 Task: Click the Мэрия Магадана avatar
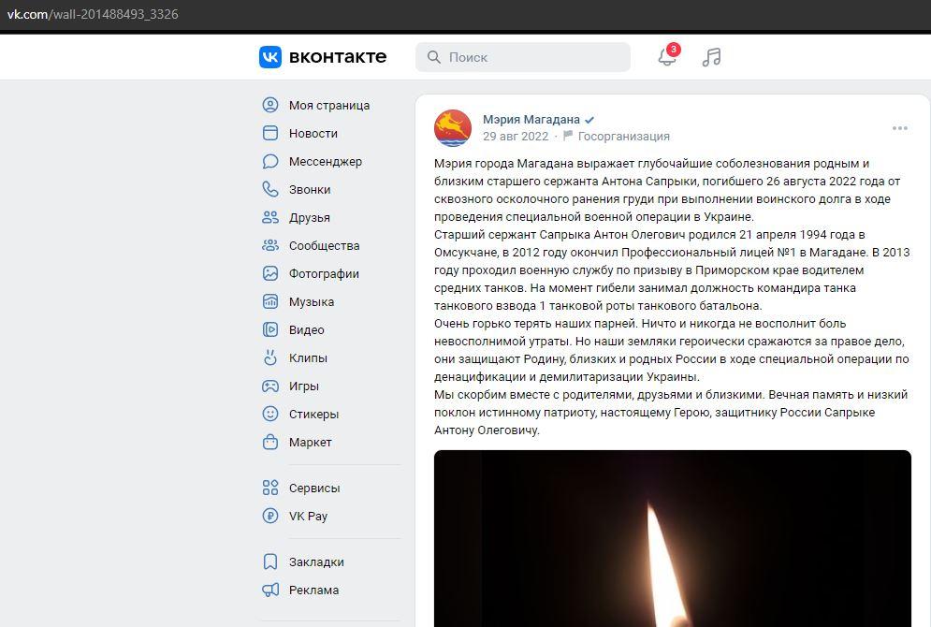[x=453, y=127]
